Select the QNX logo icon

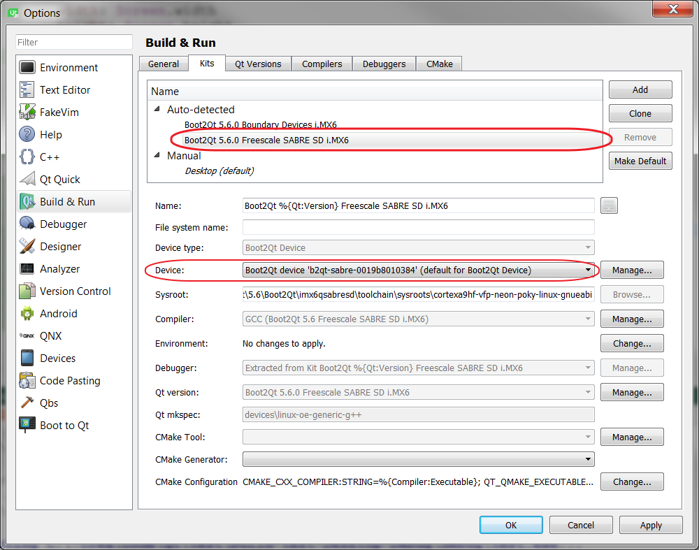[x=27, y=335]
